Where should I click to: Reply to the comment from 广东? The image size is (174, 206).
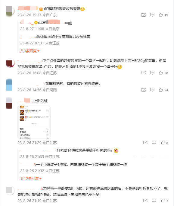click(x=152, y=15)
